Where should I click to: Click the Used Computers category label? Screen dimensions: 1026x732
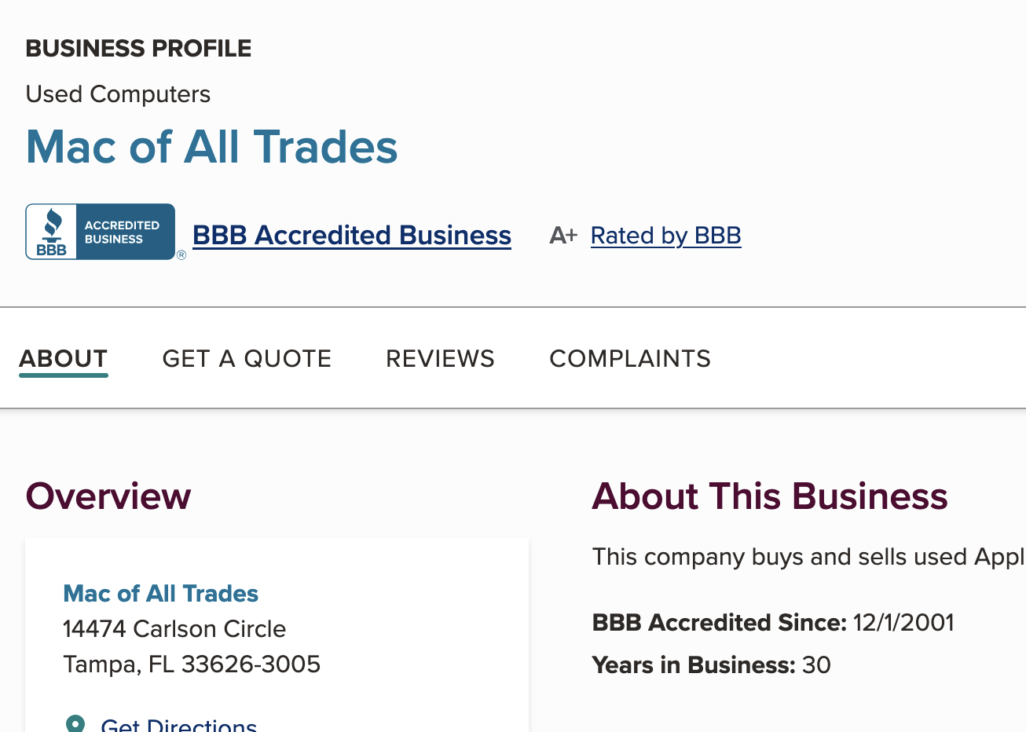pyautogui.click(x=118, y=94)
